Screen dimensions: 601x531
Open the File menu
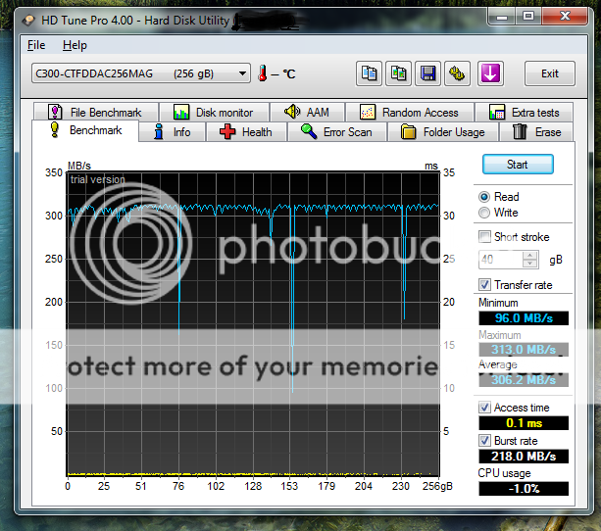coord(36,45)
